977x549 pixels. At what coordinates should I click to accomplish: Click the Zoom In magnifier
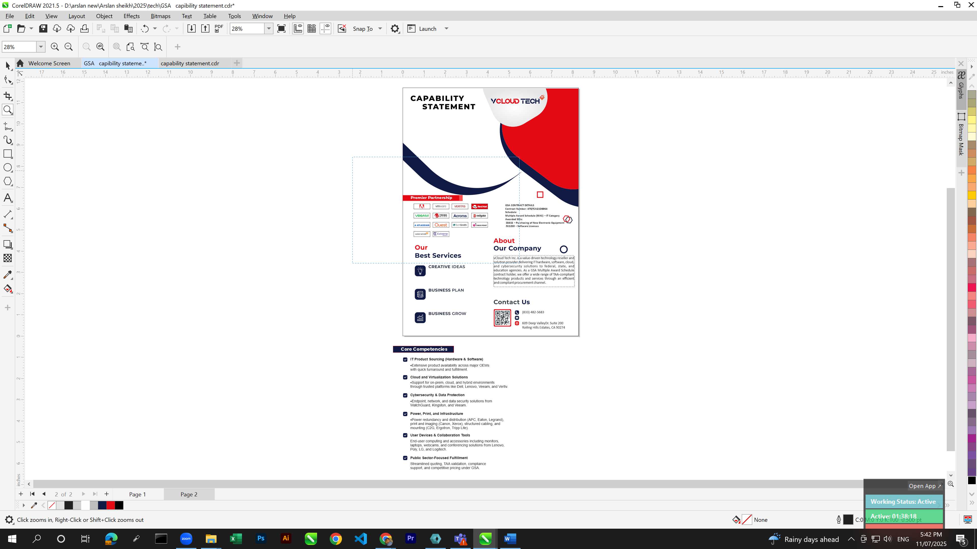point(55,47)
